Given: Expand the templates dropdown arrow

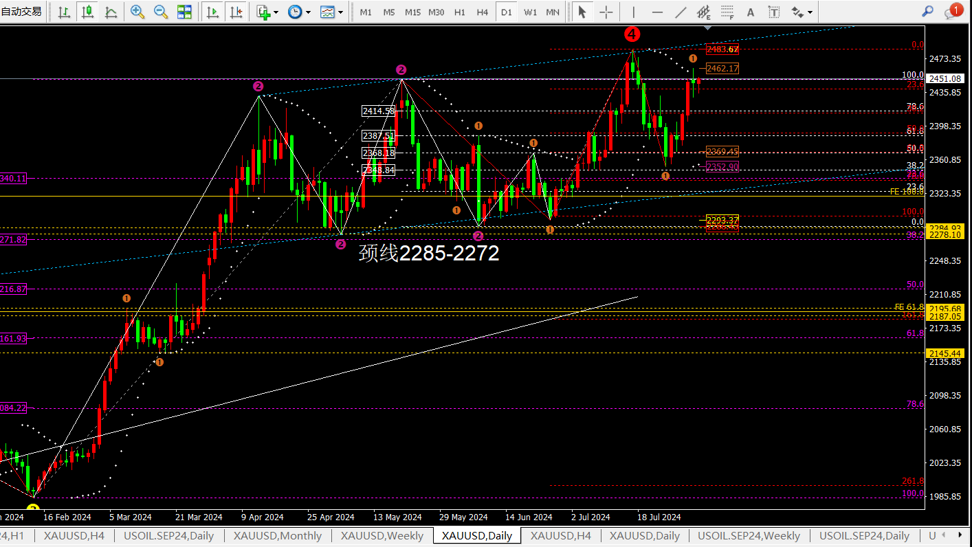Looking at the screenshot, I should tap(340, 12).
